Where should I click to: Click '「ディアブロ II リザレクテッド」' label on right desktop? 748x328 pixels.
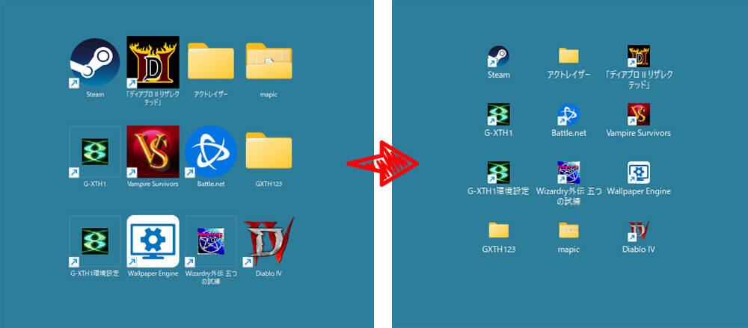[638, 80]
